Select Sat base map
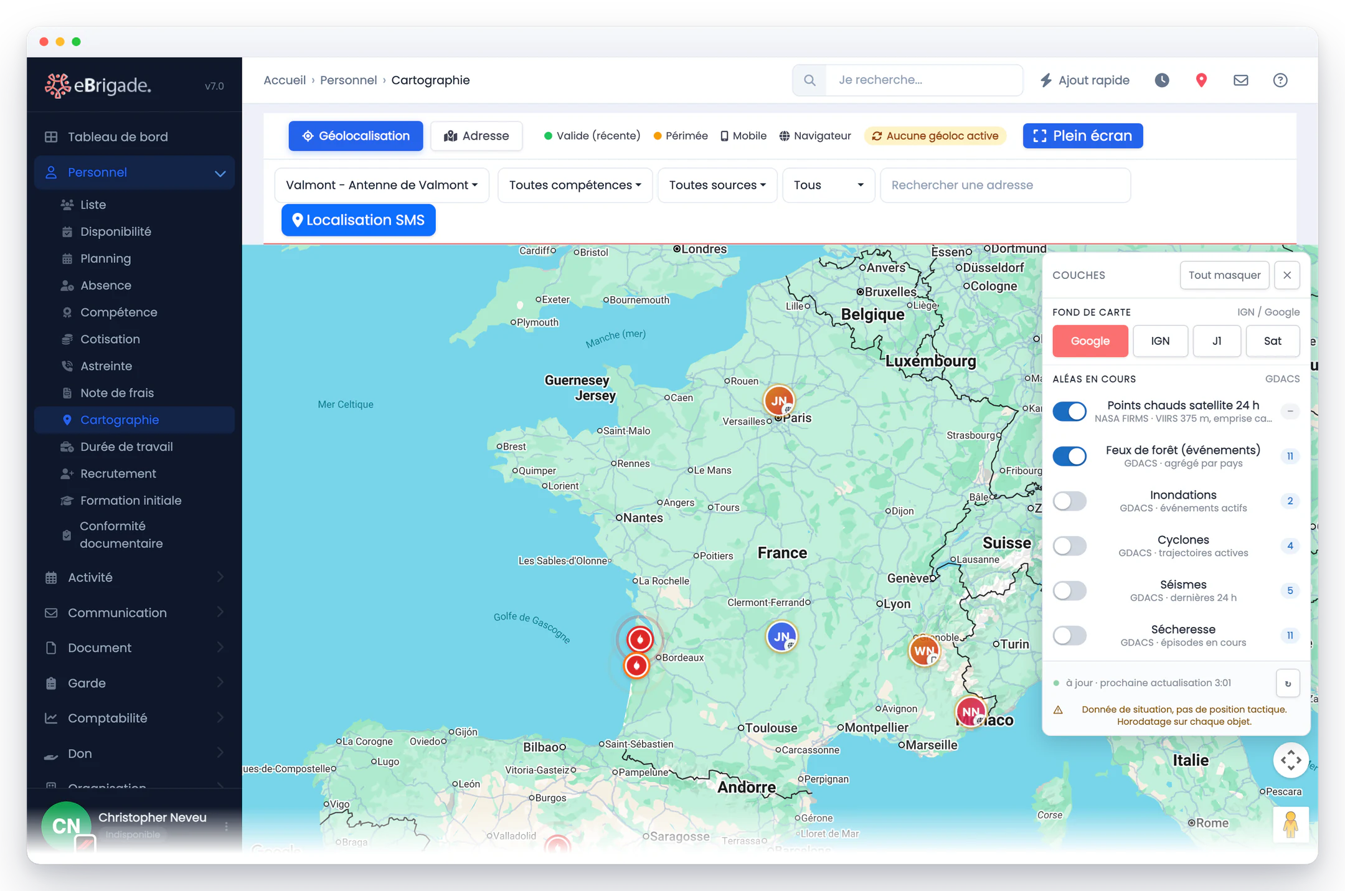The width and height of the screenshot is (1345, 891). [1272, 341]
